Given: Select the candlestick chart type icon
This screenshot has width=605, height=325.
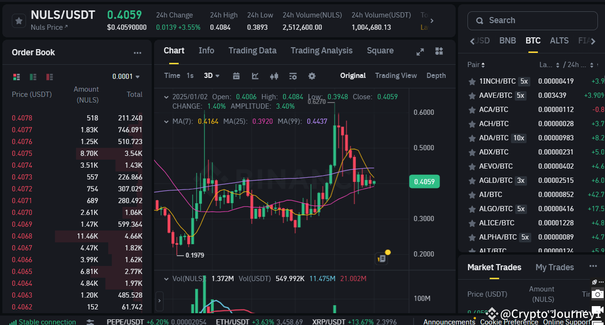Looking at the screenshot, I should click(x=274, y=76).
